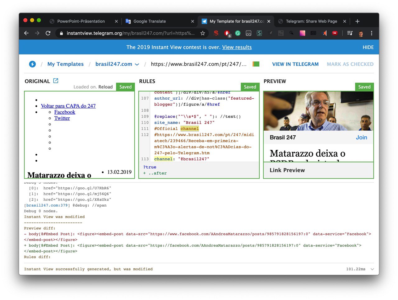Click the Saved badge on Rules panel

click(x=250, y=87)
